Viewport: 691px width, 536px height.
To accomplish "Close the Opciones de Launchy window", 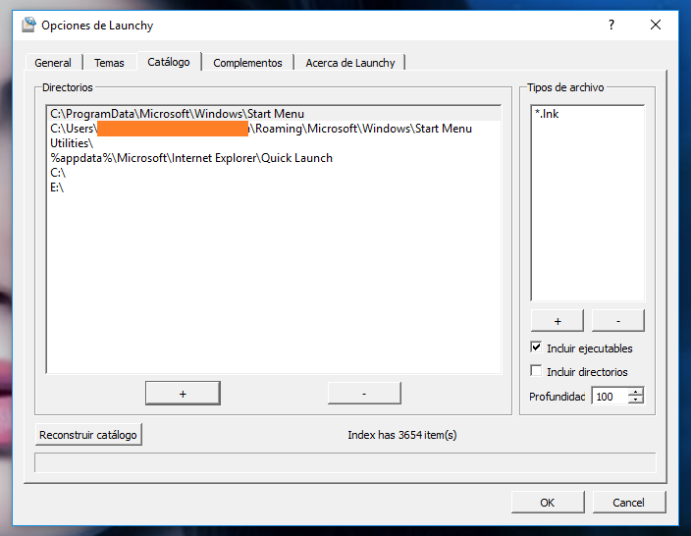I will [656, 25].
